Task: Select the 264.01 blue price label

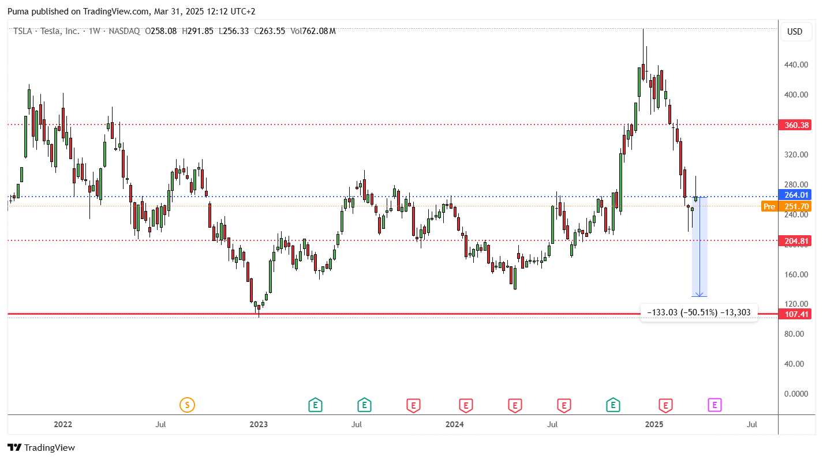Action: pos(795,195)
